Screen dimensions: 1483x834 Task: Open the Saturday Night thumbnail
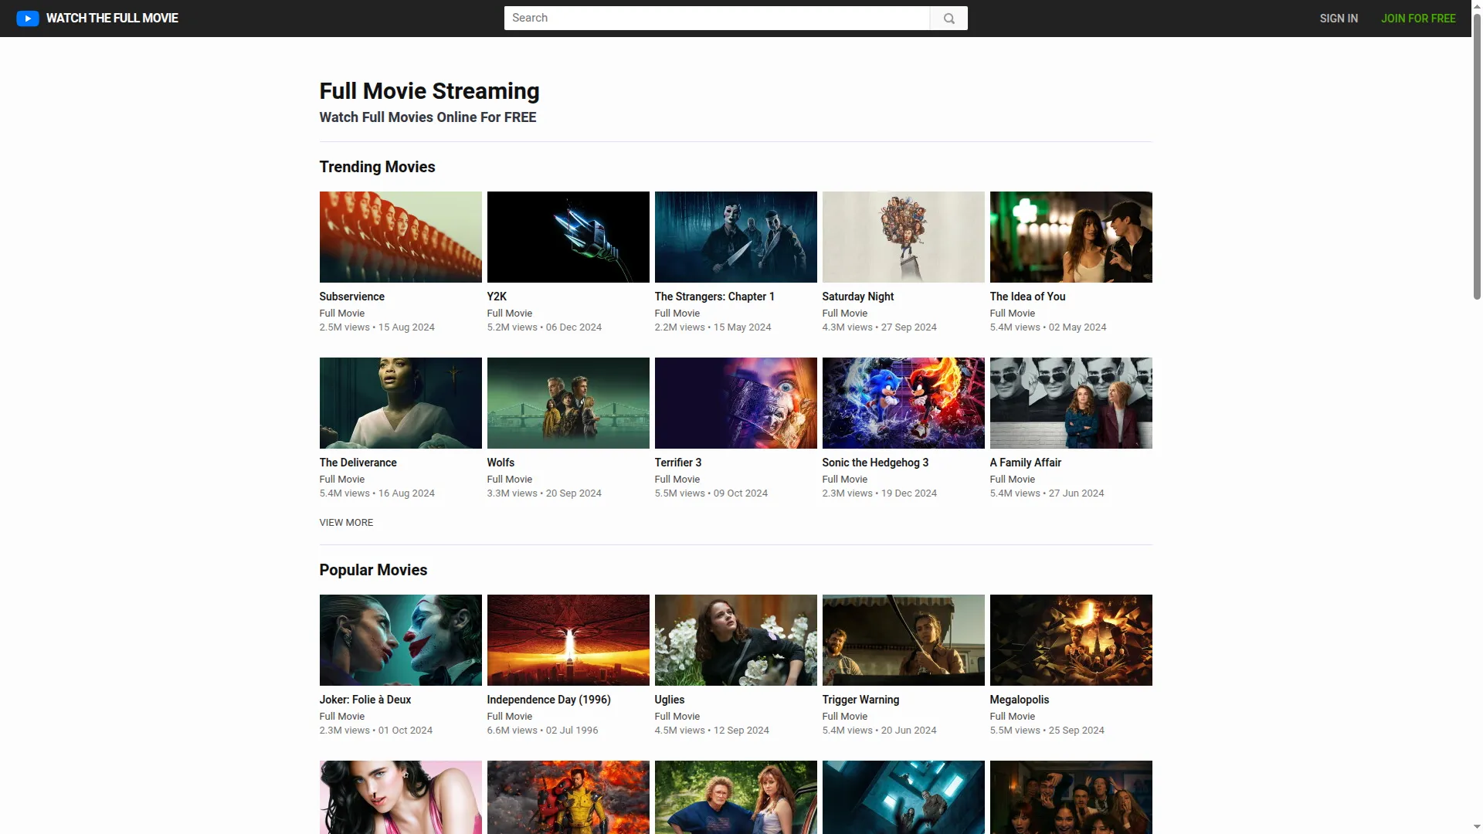pyautogui.click(x=903, y=237)
